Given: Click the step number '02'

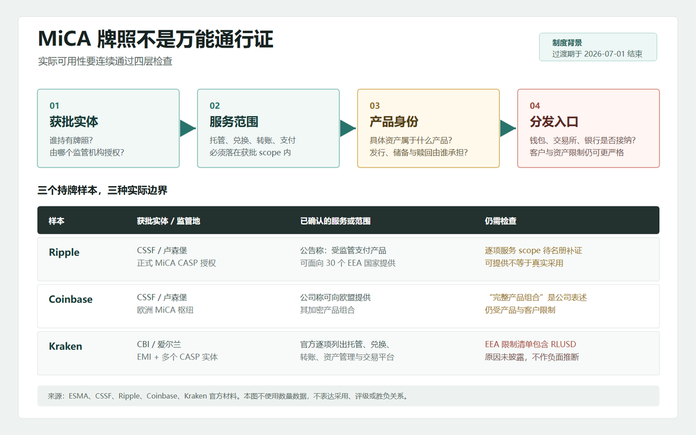Looking at the screenshot, I should [215, 106].
